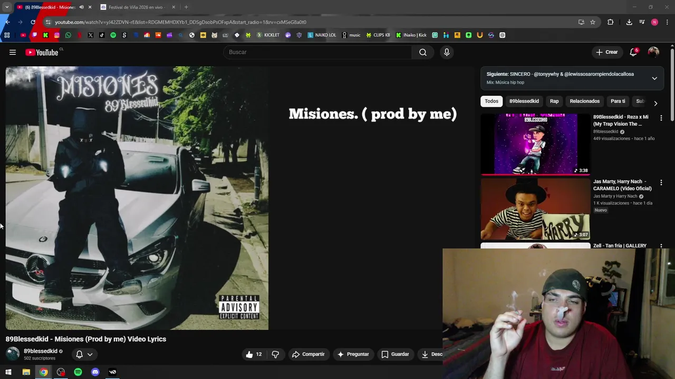Image resolution: width=675 pixels, height=379 pixels.
Task: Open the YouTube guide hamburger menu
Action: point(13,52)
